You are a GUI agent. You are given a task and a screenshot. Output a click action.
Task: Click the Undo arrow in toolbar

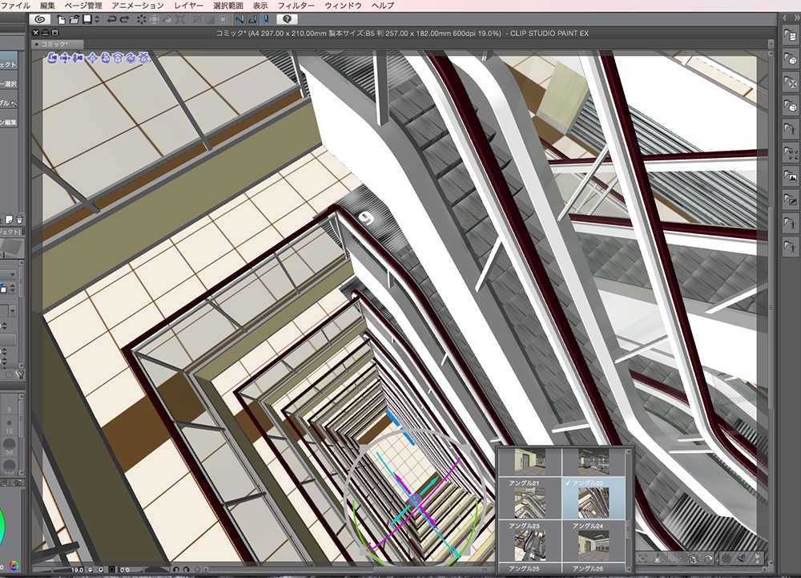pos(111,18)
